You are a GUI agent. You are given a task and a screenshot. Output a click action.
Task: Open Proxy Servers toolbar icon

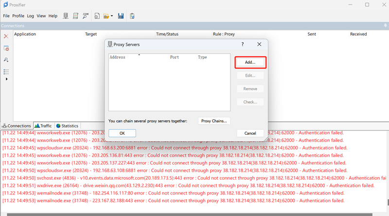[66, 16]
